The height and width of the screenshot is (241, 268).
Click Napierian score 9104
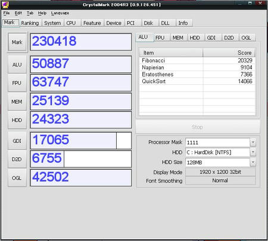(x=247, y=67)
